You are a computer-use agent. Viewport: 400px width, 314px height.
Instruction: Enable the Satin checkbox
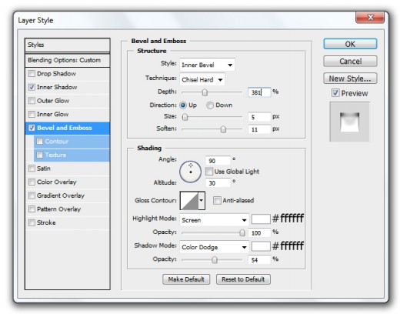point(32,169)
